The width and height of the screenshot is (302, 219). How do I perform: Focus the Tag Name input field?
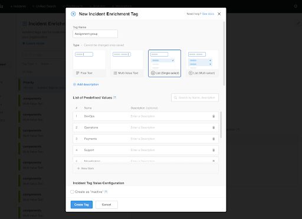point(95,34)
